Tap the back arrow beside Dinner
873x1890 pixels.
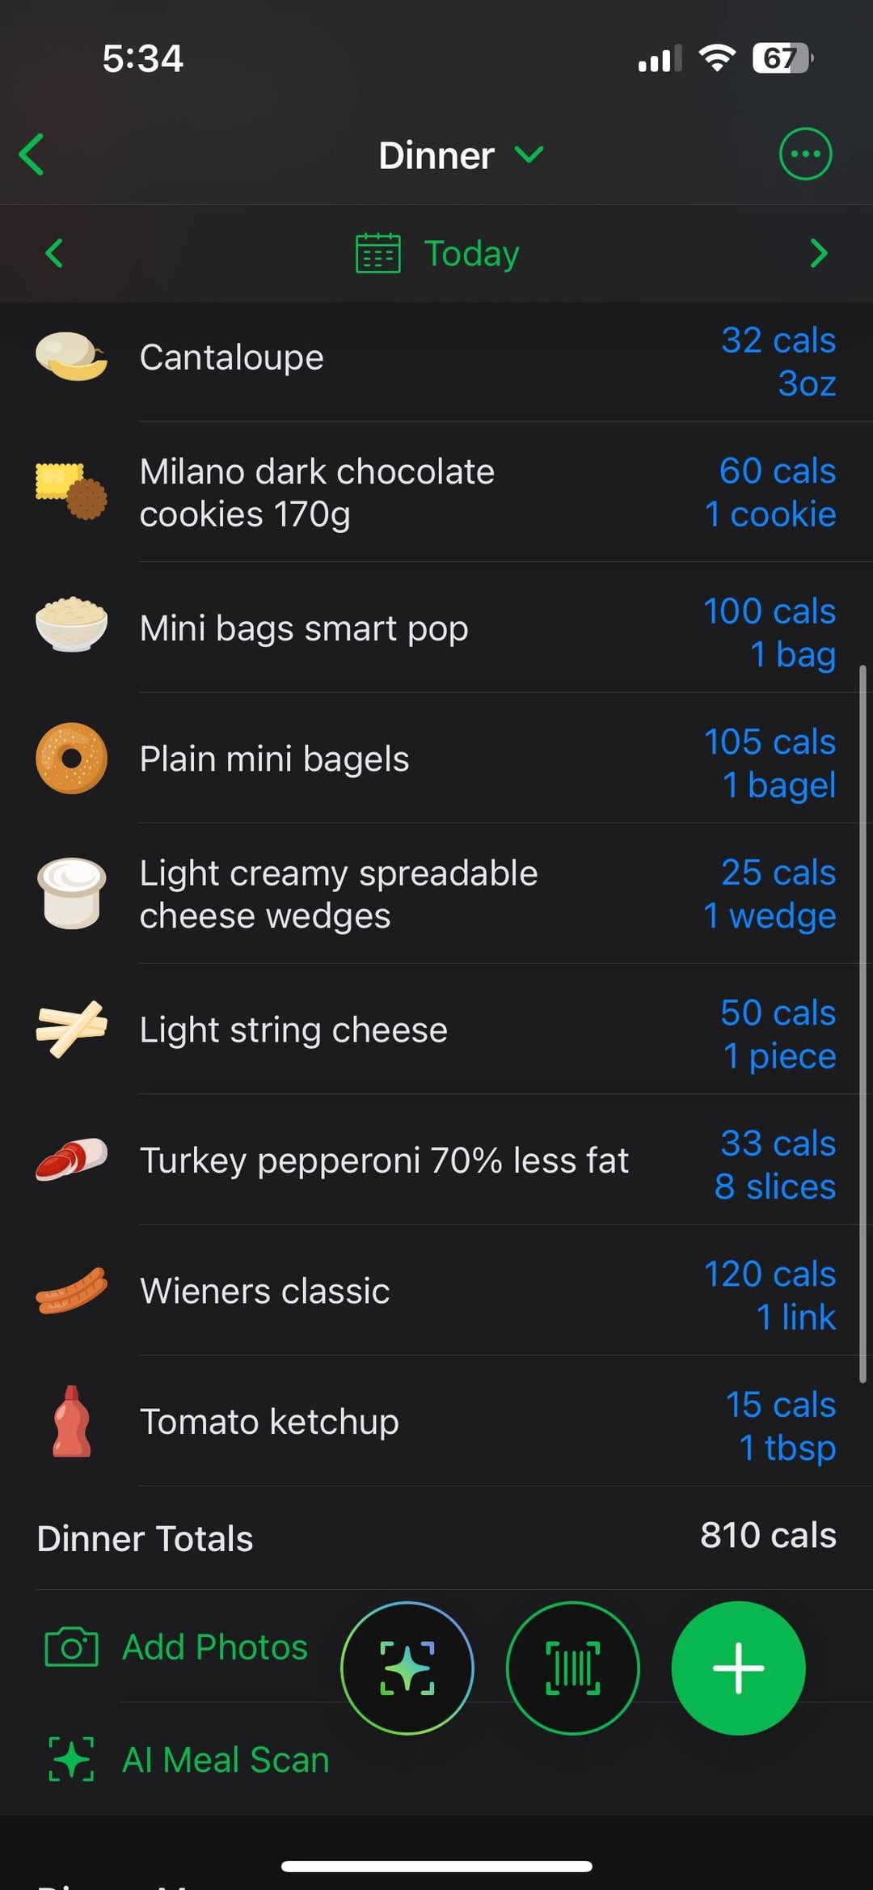(x=32, y=154)
